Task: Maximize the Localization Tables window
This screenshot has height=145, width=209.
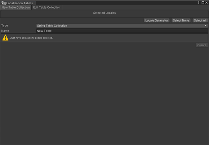Action: tap(203, 3)
